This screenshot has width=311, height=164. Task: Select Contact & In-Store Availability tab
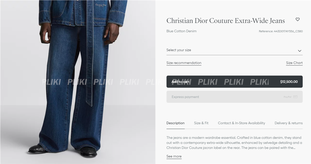(241, 123)
